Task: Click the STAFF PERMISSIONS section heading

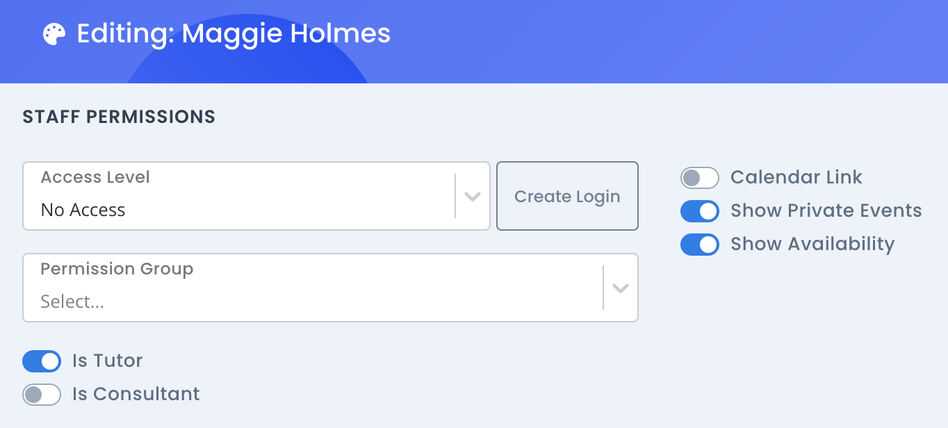Action: tap(118, 117)
